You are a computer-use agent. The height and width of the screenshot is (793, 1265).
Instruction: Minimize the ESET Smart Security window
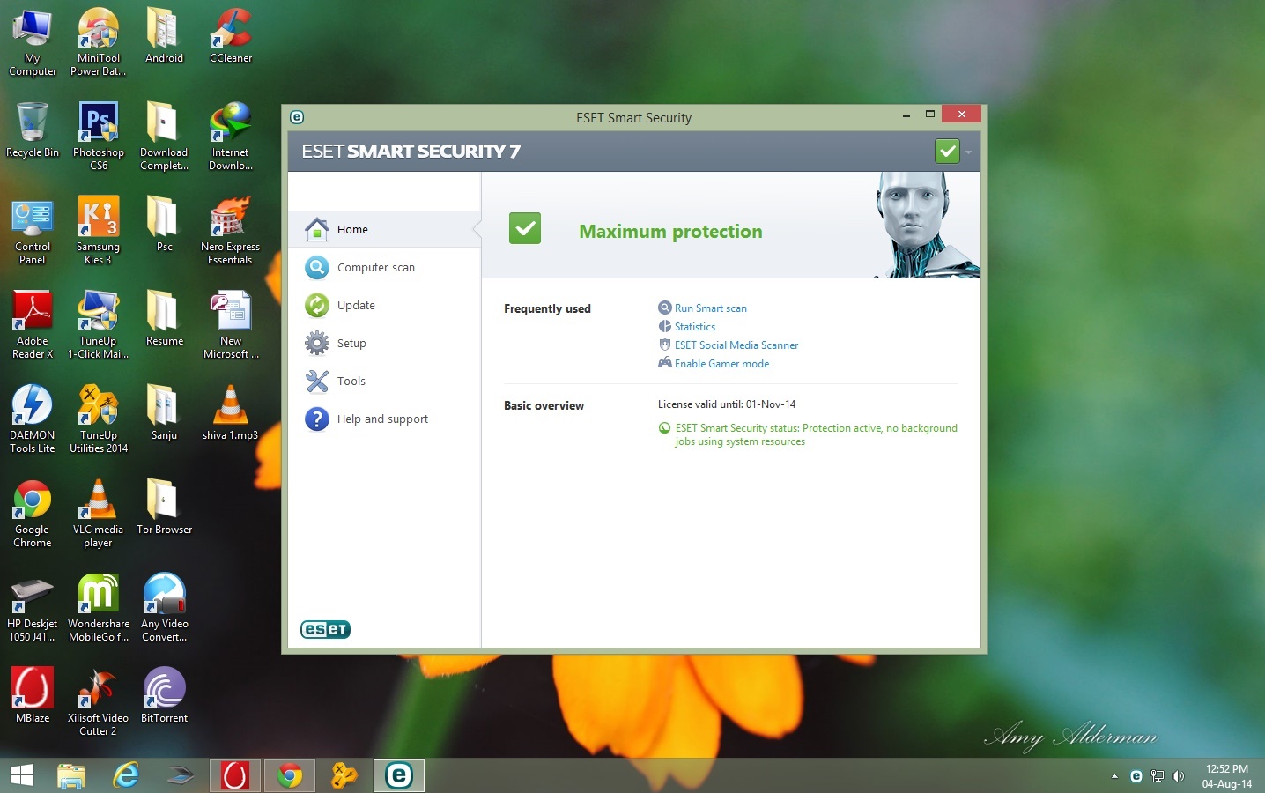tap(906, 115)
